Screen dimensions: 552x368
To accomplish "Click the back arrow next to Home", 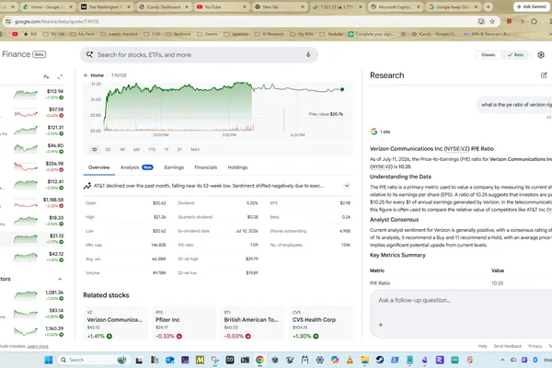I will tap(86, 75).
